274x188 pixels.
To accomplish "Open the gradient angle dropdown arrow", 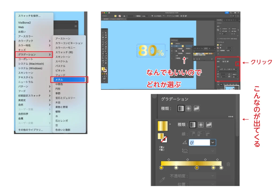I will tap(213, 143).
